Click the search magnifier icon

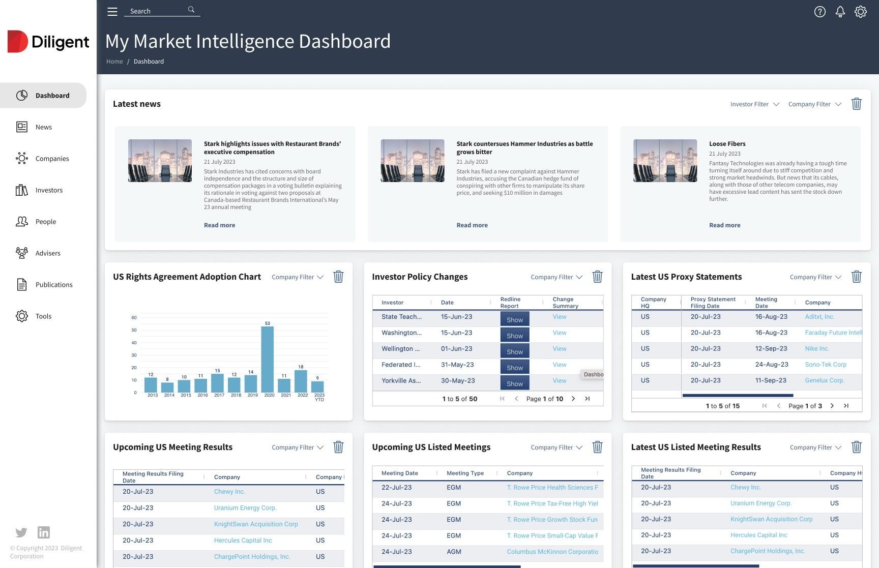191,10
